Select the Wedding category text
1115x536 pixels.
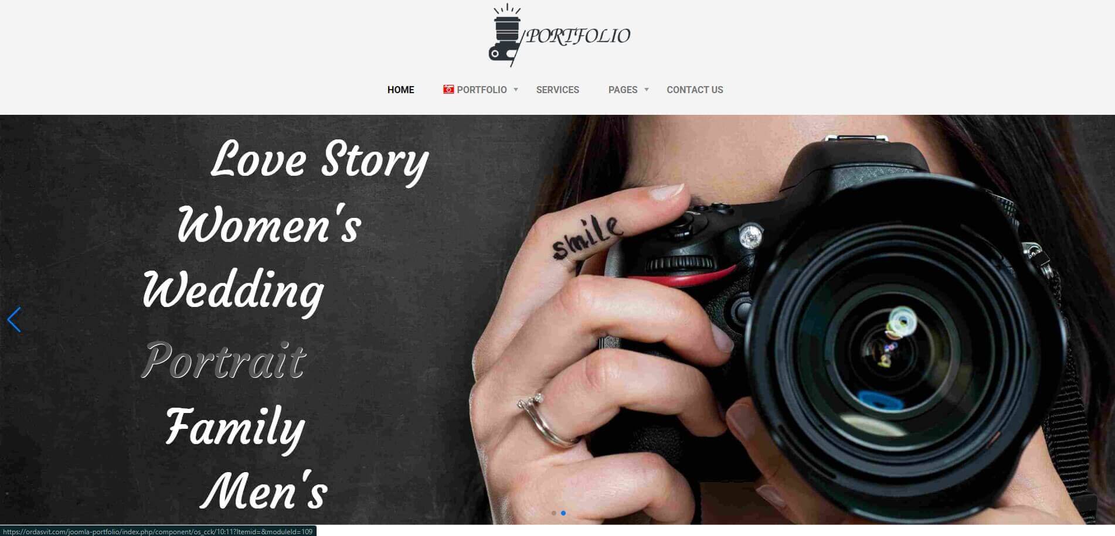click(233, 291)
